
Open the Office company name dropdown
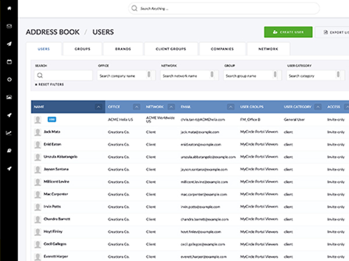126,75
